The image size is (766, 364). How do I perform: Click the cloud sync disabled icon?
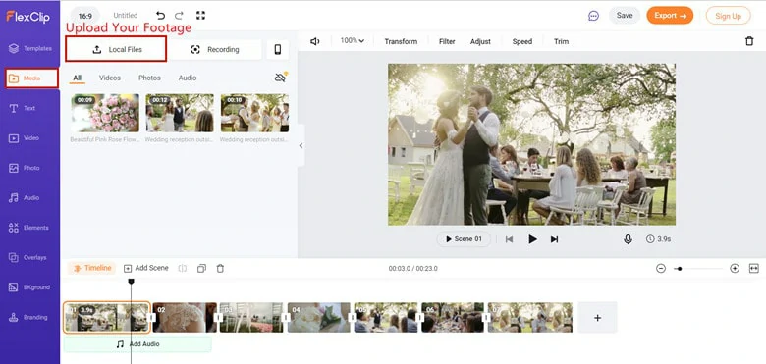point(281,78)
